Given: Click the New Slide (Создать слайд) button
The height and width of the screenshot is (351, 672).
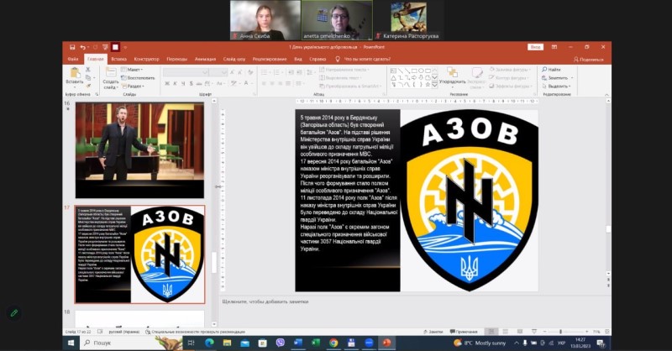Looking at the screenshot, I should [111, 77].
